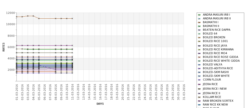Click the KOLLAM RICE legend line marker
The height and width of the screenshot is (108, 247).
(199, 97)
